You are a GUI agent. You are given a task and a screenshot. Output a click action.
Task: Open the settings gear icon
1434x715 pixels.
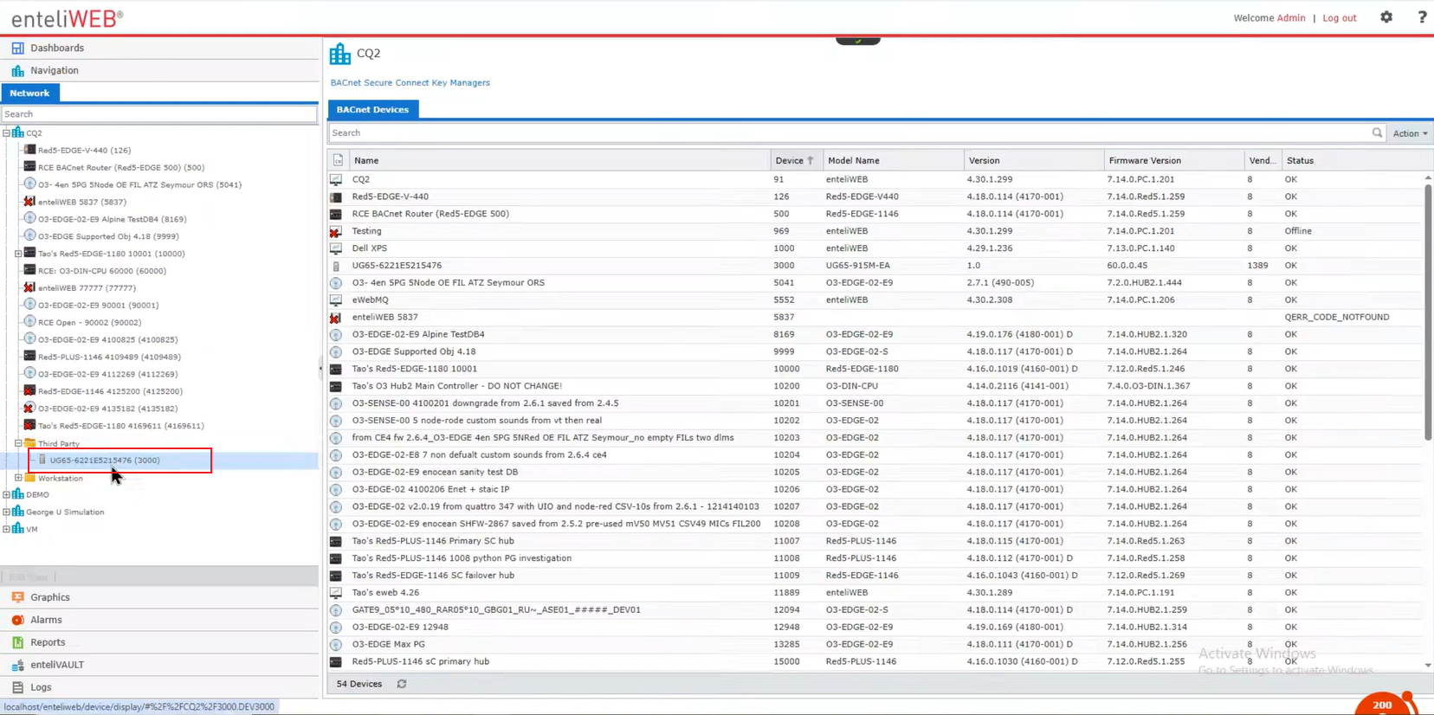point(1386,17)
